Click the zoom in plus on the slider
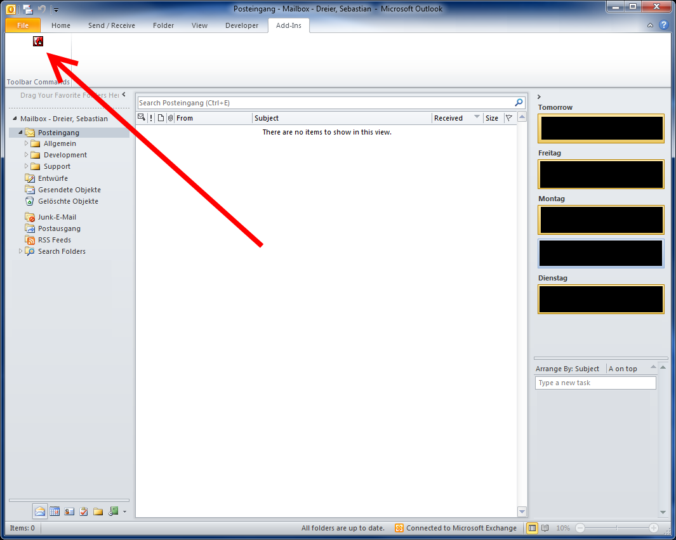Viewport: 676px width, 540px height. point(653,528)
